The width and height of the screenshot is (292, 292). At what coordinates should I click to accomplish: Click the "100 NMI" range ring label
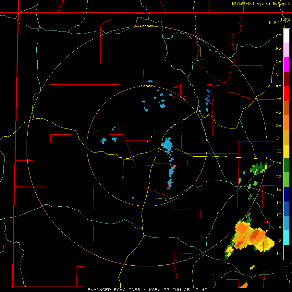tap(147, 26)
